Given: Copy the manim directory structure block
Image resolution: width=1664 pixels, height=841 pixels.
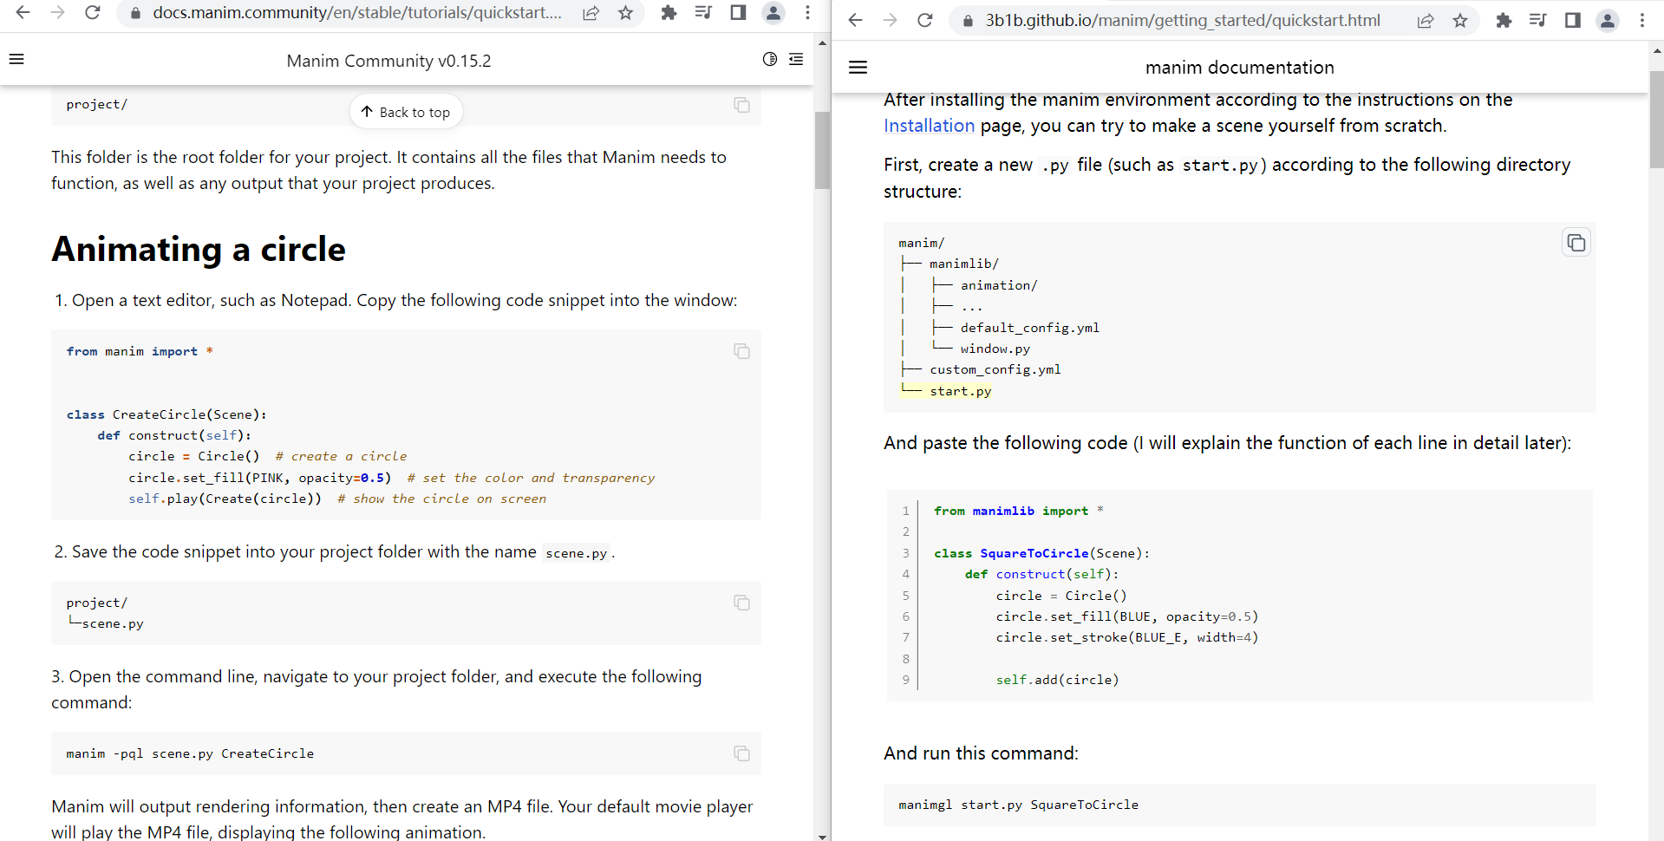Looking at the screenshot, I should (1576, 243).
